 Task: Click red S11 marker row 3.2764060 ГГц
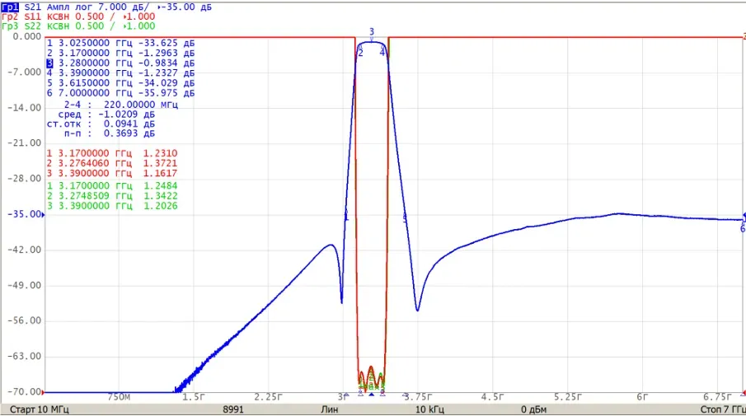click(x=112, y=164)
